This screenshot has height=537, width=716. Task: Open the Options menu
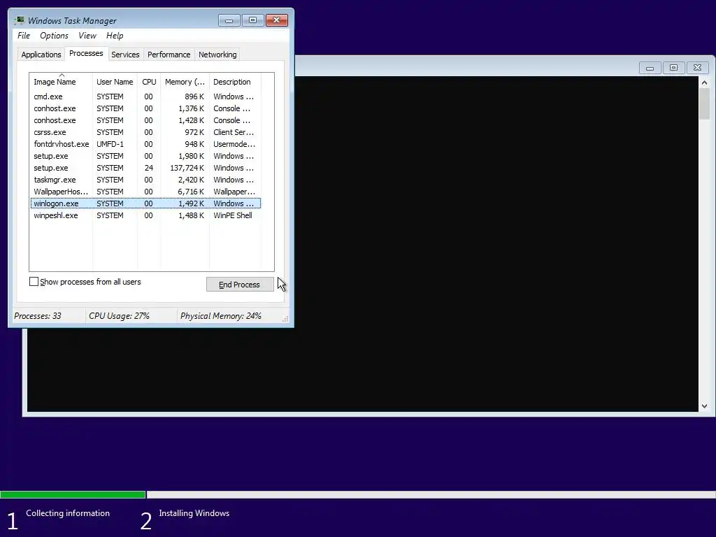point(54,36)
